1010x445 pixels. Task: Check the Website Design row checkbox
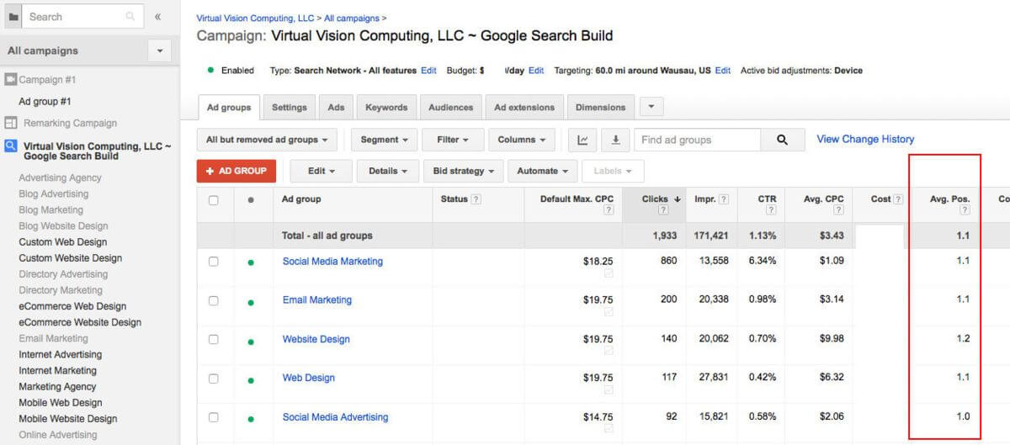click(x=213, y=339)
